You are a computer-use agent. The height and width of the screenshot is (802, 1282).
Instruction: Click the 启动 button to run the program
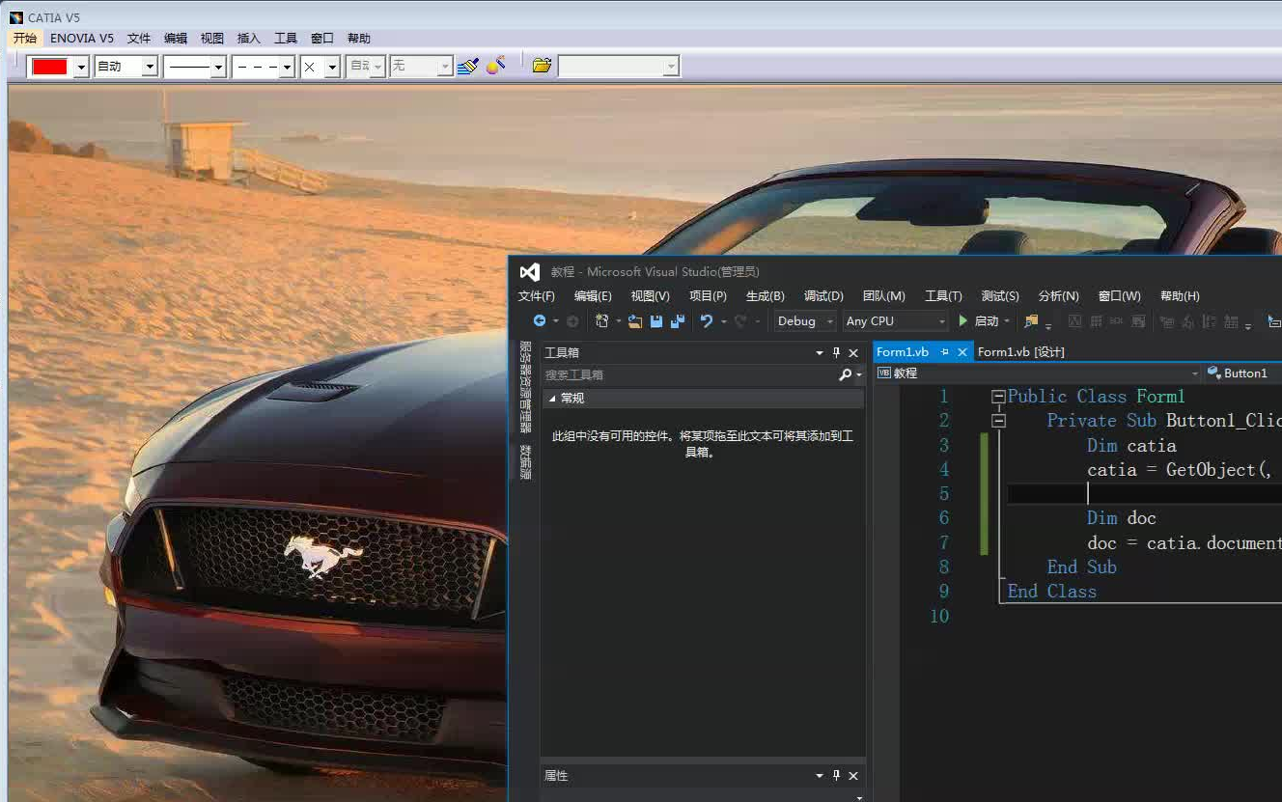coord(979,320)
